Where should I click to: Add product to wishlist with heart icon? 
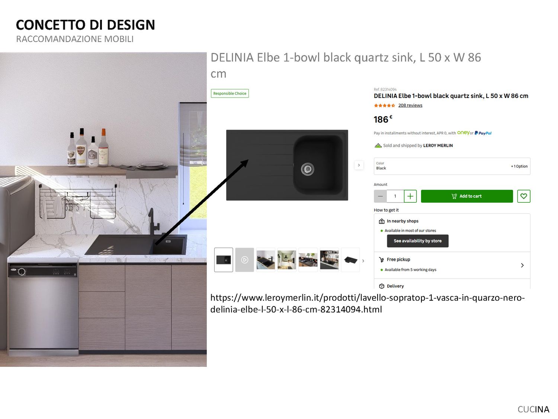[x=523, y=196]
